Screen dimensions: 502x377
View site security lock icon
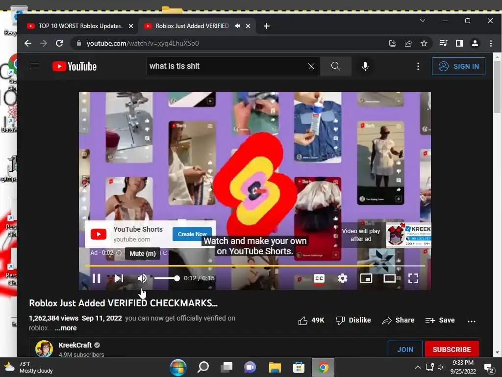pos(79,43)
